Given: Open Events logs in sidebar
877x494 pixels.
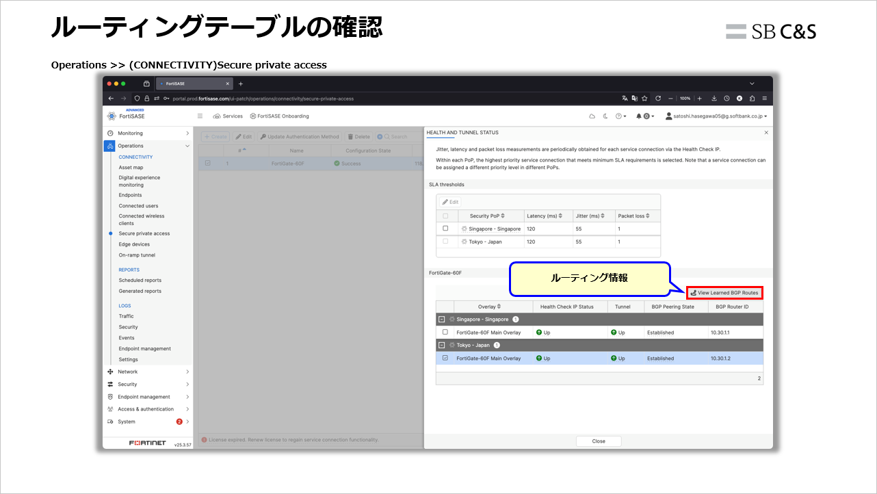Looking at the screenshot, I should (x=127, y=338).
